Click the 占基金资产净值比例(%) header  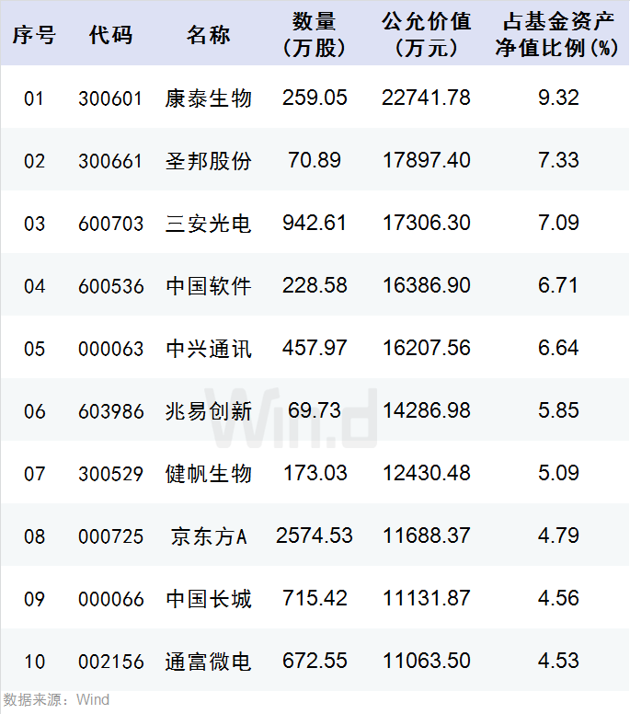(x=558, y=35)
